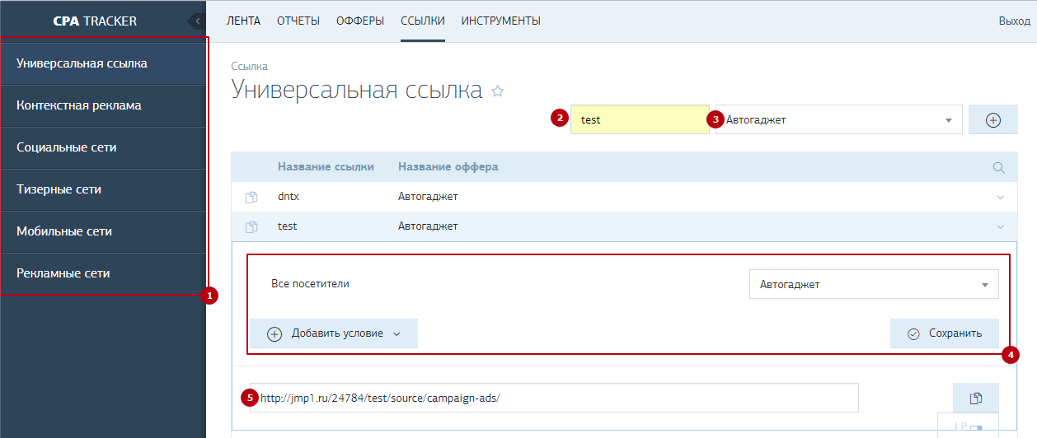Click the favorite star next to page title

click(497, 91)
